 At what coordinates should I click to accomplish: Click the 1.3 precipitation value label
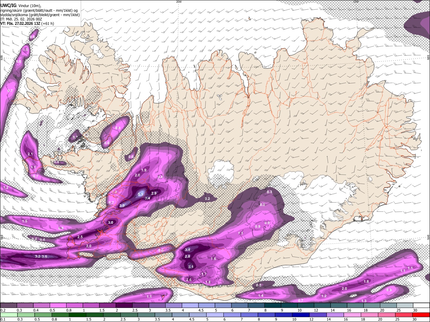coord(364,301)
